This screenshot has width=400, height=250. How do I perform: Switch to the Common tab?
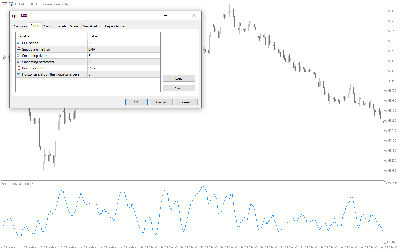20,26
